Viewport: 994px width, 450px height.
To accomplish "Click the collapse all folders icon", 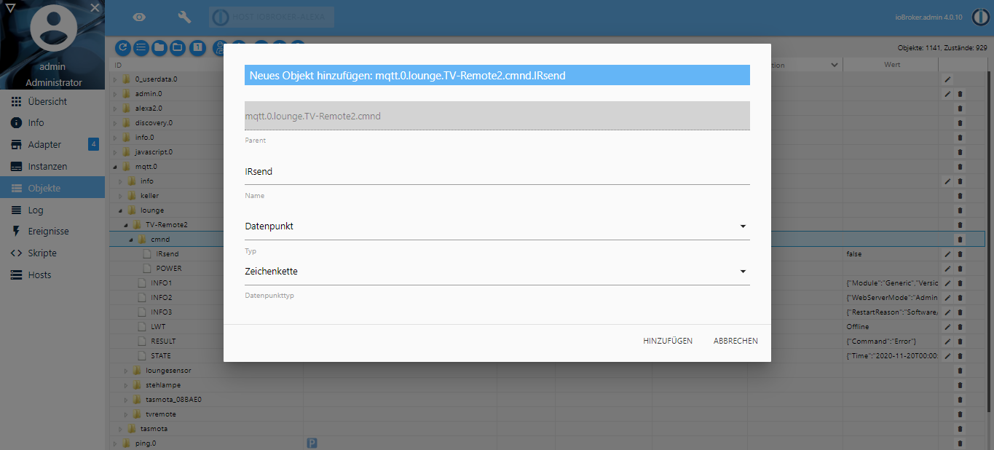I will point(159,48).
